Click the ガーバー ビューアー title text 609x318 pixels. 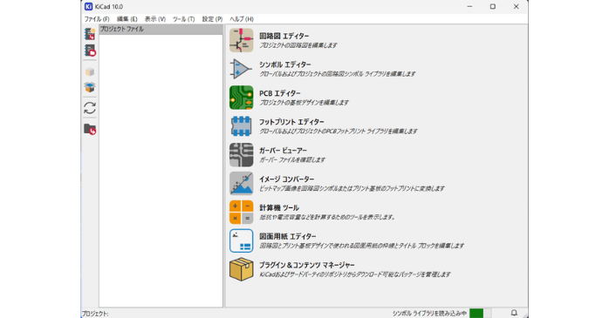click(x=283, y=151)
